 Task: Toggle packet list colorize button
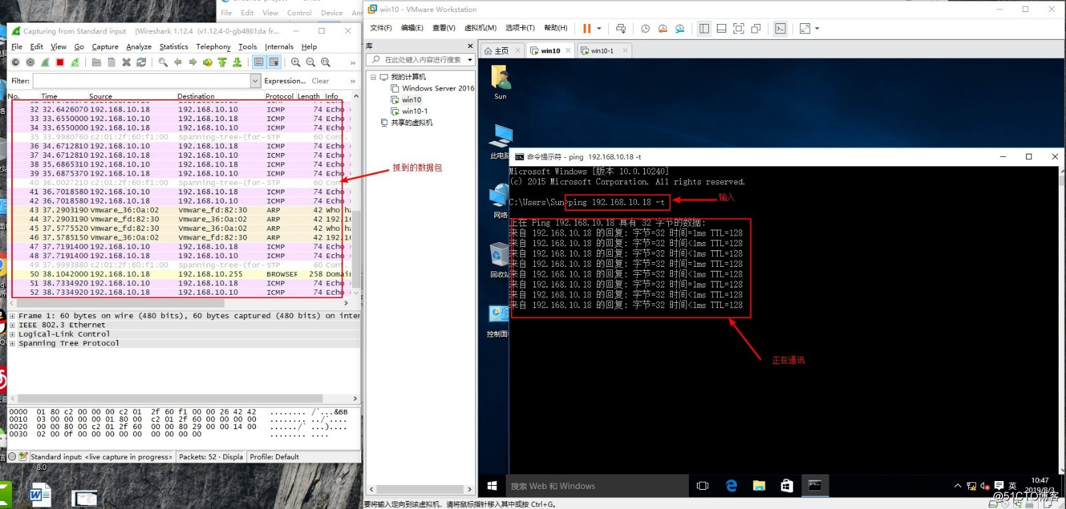[x=259, y=62]
